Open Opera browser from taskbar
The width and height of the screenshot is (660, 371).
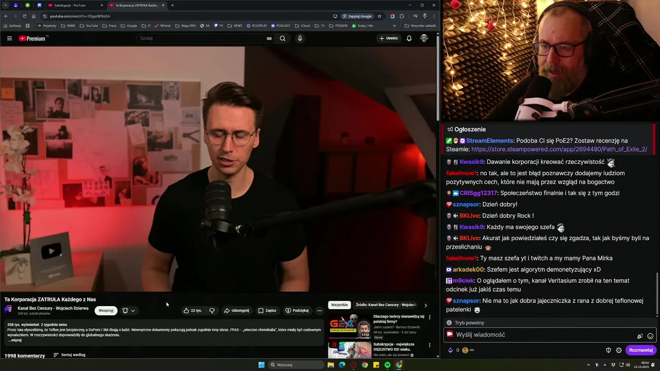(353, 365)
